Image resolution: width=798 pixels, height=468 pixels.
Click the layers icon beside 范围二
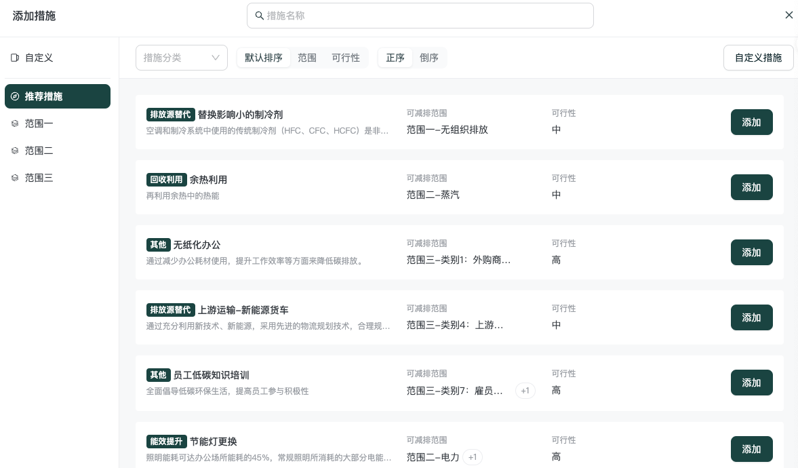coord(15,151)
